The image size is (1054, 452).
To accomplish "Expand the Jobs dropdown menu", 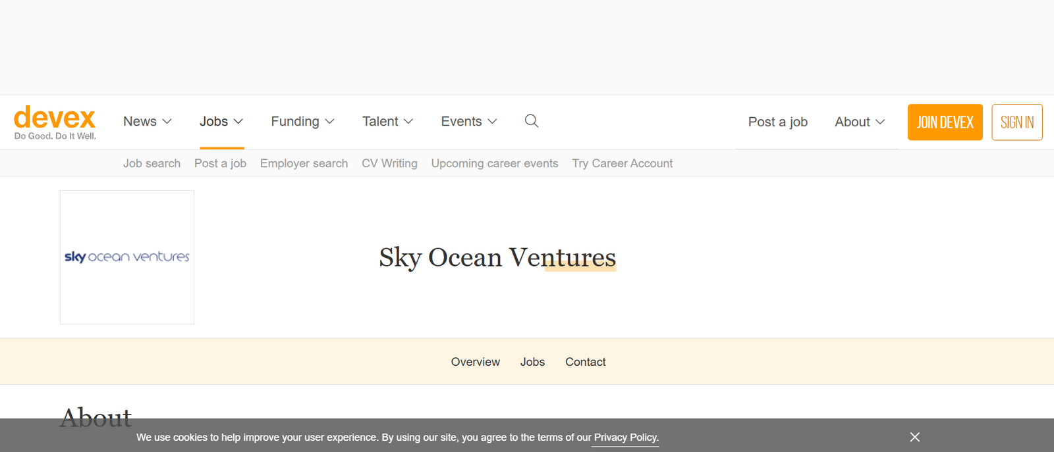I will 221,122.
